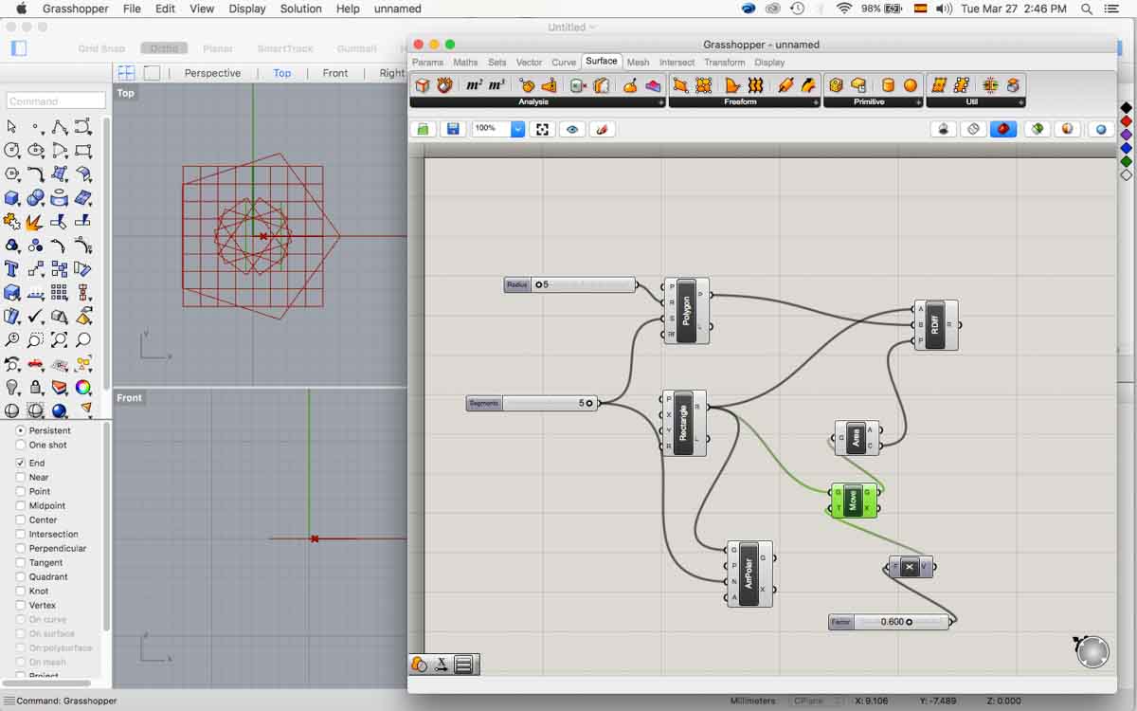Select the pointer arrow tool in Rhino

click(x=12, y=126)
